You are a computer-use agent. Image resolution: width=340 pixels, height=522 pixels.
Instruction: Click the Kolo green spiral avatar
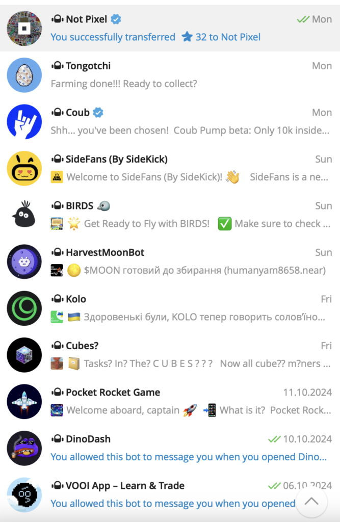[x=24, y=308]
